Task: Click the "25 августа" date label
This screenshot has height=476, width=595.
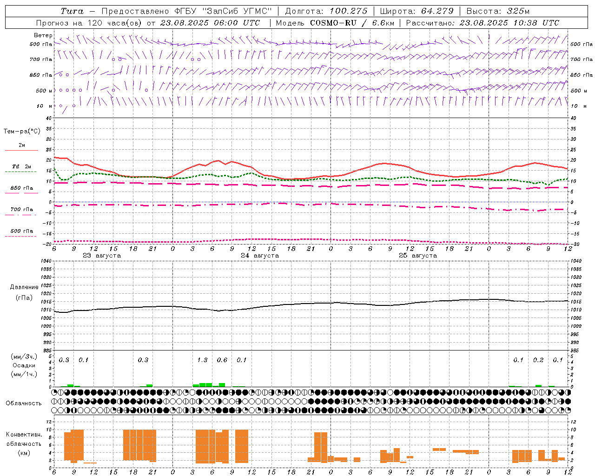Action: [x=418, y=256]
